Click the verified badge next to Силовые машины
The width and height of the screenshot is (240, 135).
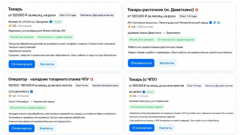tap(211, 23)
